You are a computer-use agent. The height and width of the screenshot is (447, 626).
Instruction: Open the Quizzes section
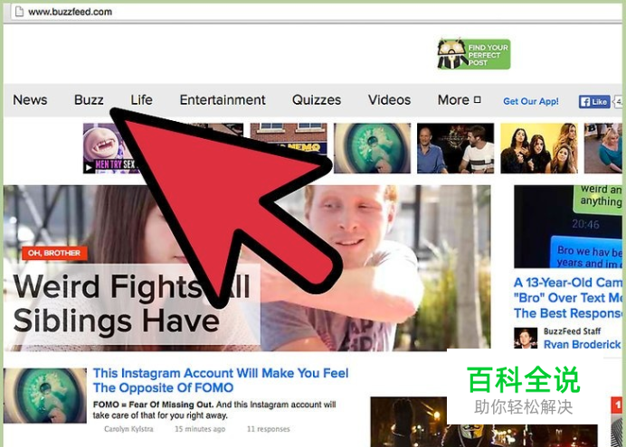[x=317, y=99]
